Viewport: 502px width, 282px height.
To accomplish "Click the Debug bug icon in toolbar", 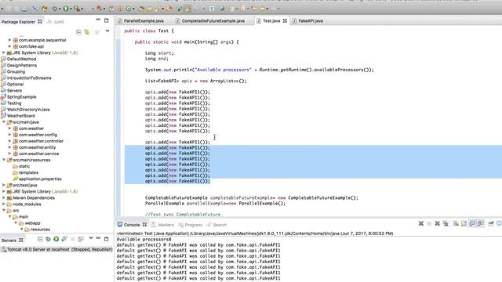I will point(54,9).
